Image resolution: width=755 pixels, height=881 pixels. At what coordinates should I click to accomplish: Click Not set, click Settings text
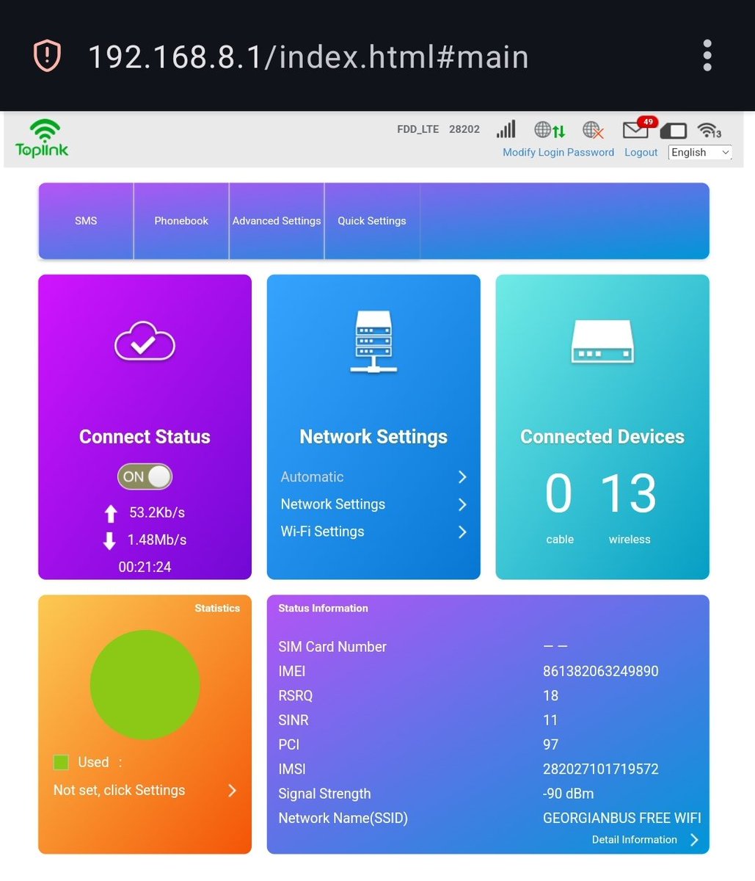[x=119, y=790]
